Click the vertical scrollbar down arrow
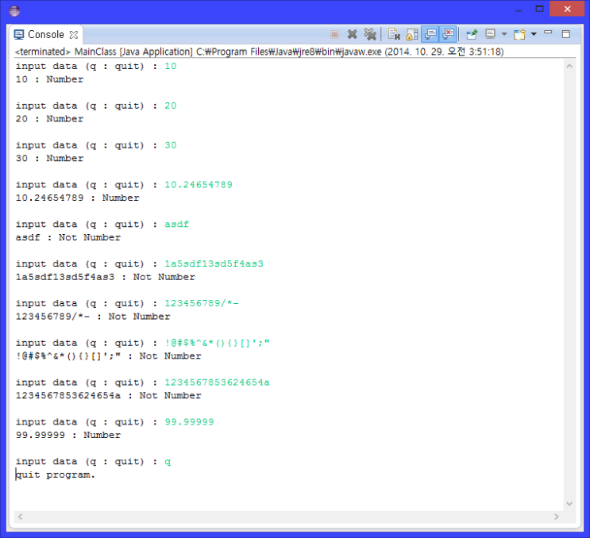The width and height of the screenshot is (590, 538). (x=569, y=503)
